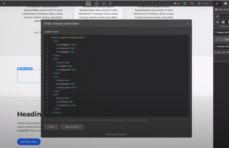Click the redo arrow in top bar
The height and width of the screenshot is (148, 229).
point(179,3)
